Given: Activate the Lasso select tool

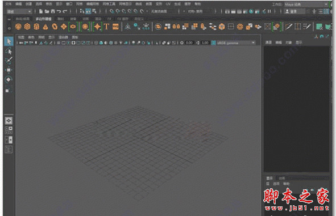Looking at the screenshot, I should tap(9, 51).
